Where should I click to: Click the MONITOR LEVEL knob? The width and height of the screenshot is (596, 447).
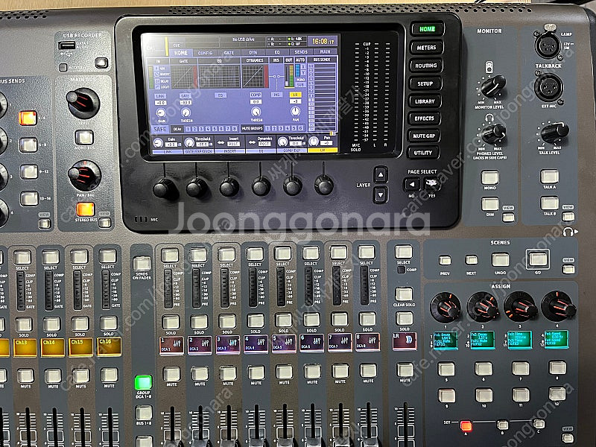click(x=492, y=86)
